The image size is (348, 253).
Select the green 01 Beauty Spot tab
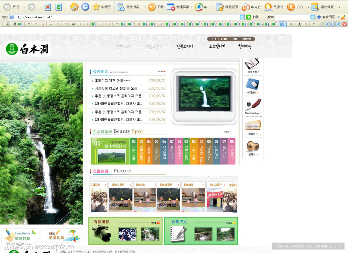[110, 151]
